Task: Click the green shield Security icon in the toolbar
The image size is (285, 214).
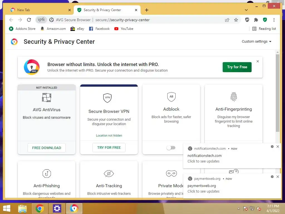Action: tap(265, 20)
